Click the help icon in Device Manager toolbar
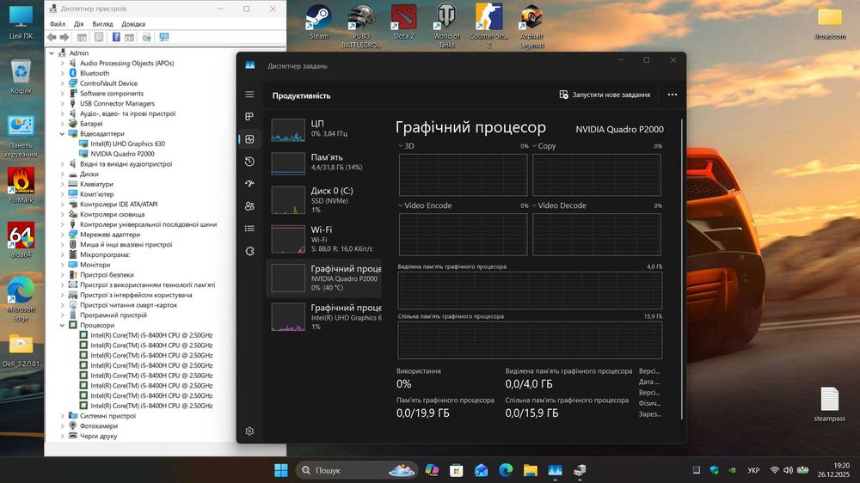Viewport: 860px width, 483px height. coord(116,37)
